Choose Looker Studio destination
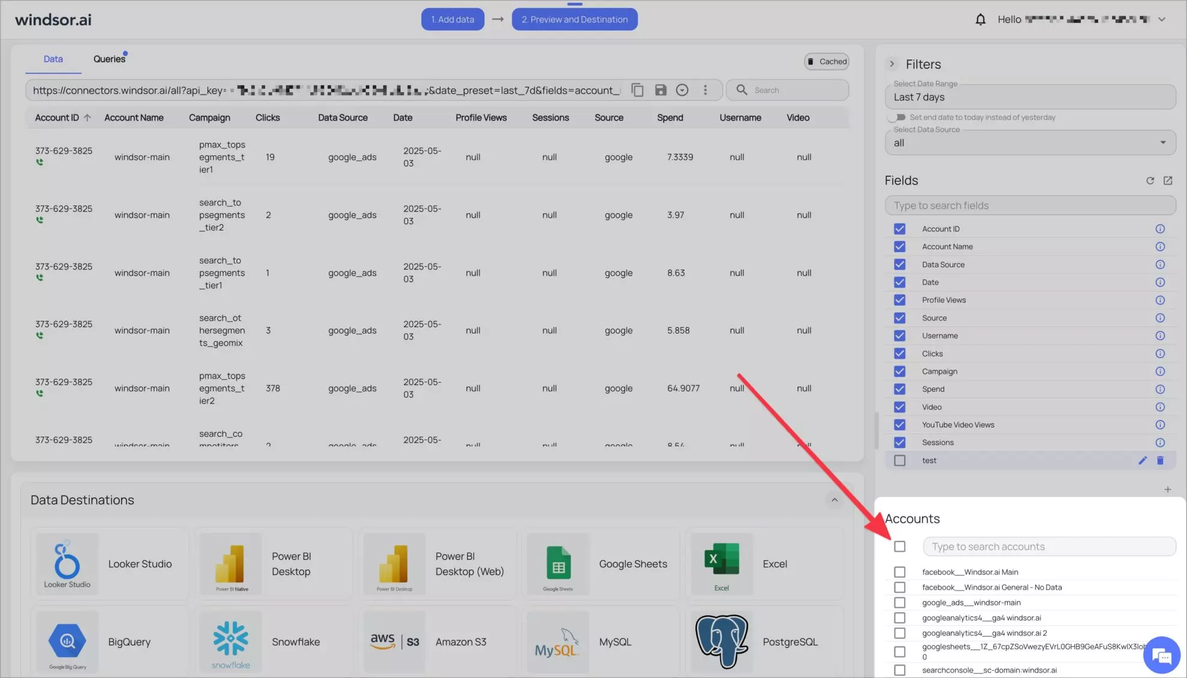This screenshot has height=678, width=1187. click(x=110, y=564)
